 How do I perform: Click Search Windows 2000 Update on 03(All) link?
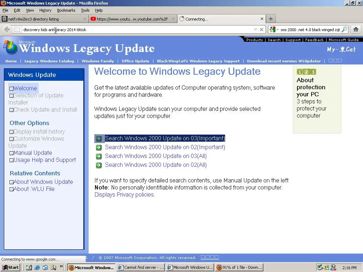[x=156, y=156]
